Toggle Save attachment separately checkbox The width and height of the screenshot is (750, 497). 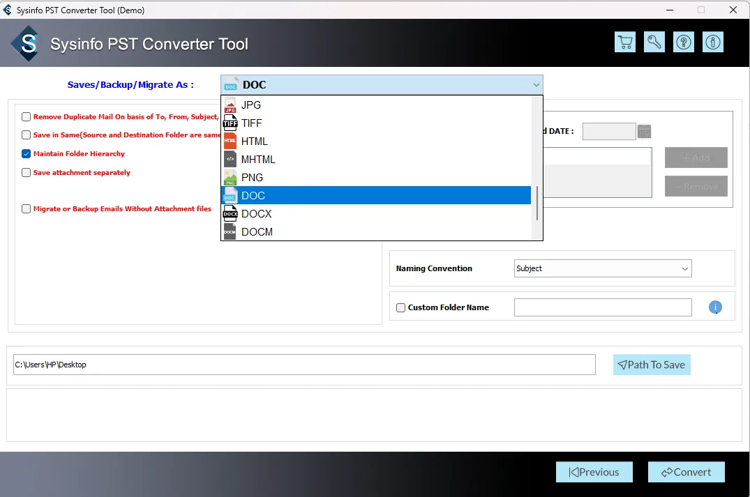pos(27,173)
